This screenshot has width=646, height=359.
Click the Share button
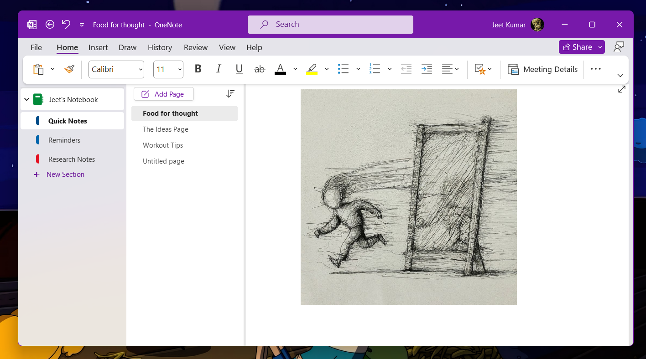point(577,47)
